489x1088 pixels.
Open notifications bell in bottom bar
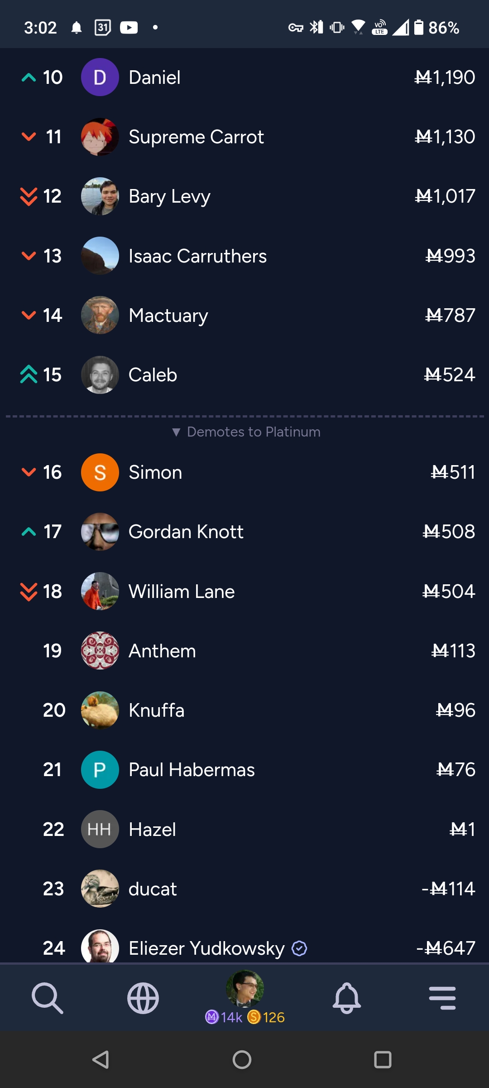[x=347, y=998]
